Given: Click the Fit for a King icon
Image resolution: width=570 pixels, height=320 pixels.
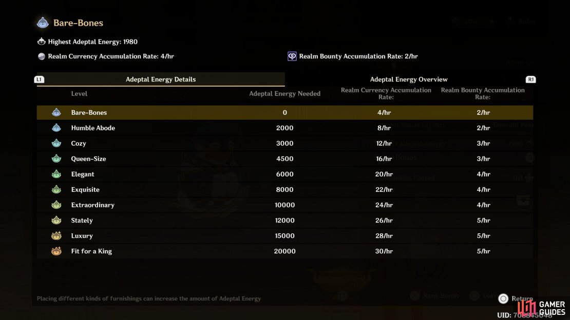Looking at the screenshot, I should pyautogui.click(x=56, y=251).
